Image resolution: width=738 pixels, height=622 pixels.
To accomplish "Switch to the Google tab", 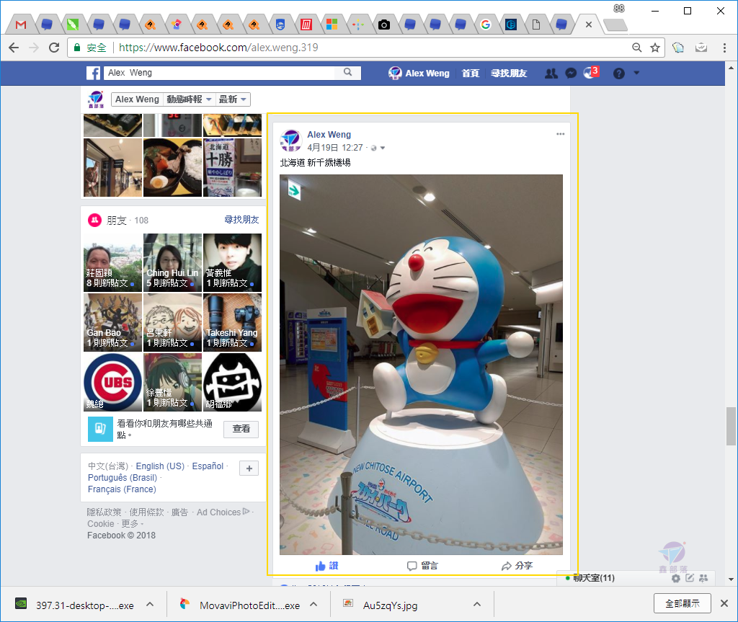I will [486, 25].
